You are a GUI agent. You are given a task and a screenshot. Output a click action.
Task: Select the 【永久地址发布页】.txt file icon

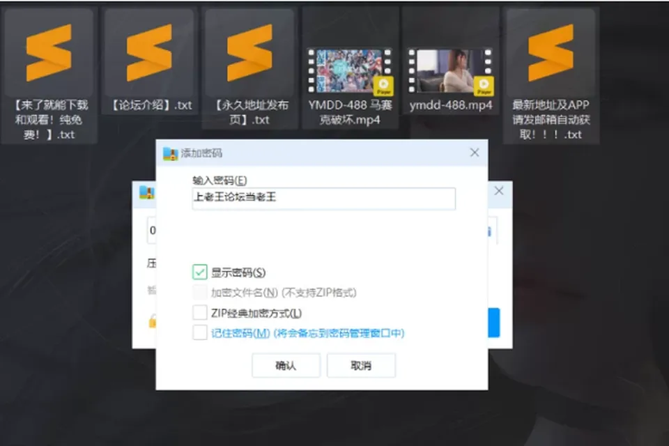[x=249, y=52]
